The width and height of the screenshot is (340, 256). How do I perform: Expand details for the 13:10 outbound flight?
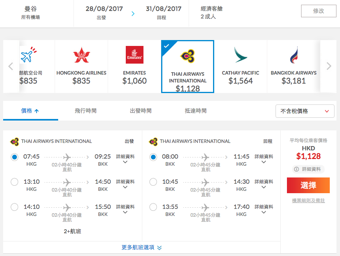point(125,184)
